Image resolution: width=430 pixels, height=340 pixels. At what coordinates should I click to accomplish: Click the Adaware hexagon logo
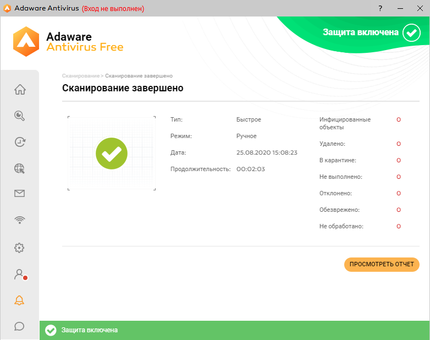point(26,41)
